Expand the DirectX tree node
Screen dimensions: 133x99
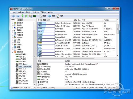(x=13, y=37)
